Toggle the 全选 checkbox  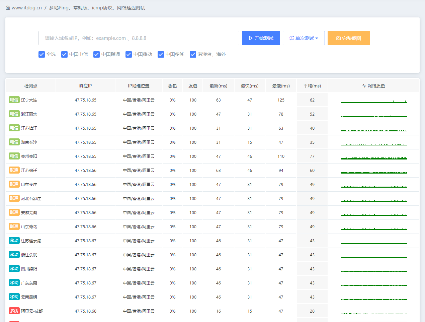click(42, 54)
